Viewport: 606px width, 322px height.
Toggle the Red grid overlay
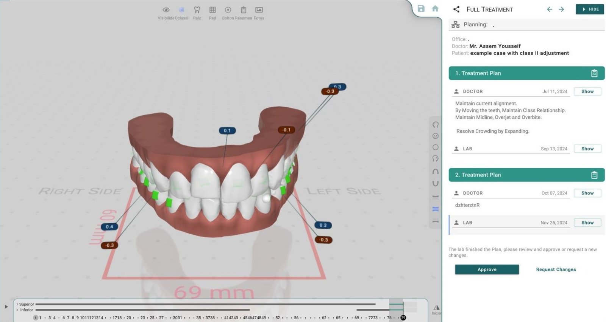(212, 10)
